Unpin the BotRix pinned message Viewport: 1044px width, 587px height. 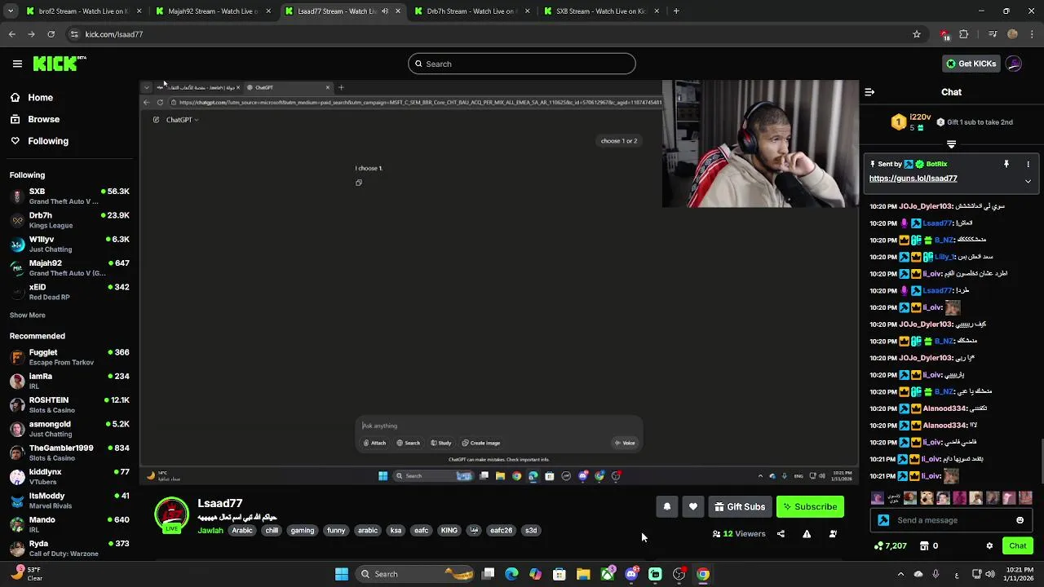tap(1006, 164)
